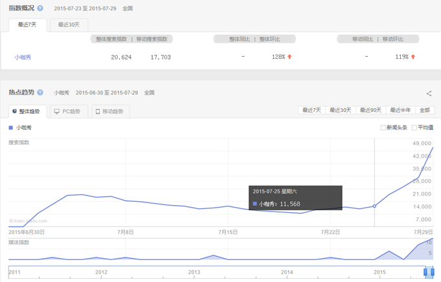Select the 最近7天 overview tab
This screenshot has height=282, width=441.
[27, 25]
